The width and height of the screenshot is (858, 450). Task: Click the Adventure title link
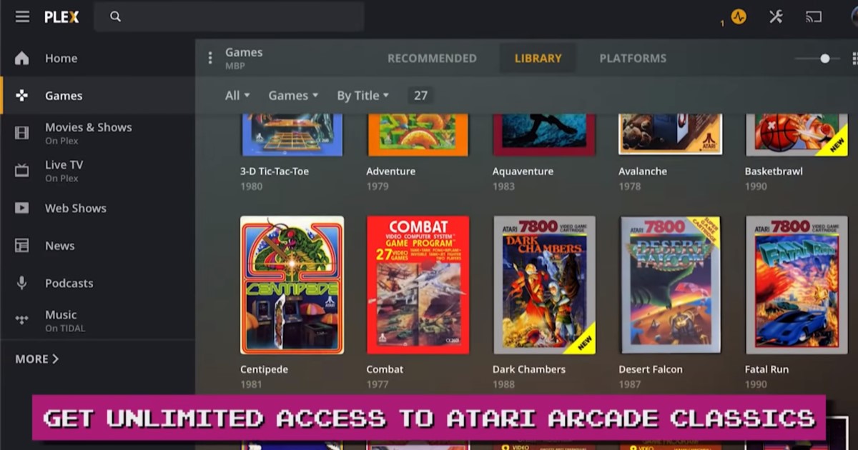[x=390, y=171]
